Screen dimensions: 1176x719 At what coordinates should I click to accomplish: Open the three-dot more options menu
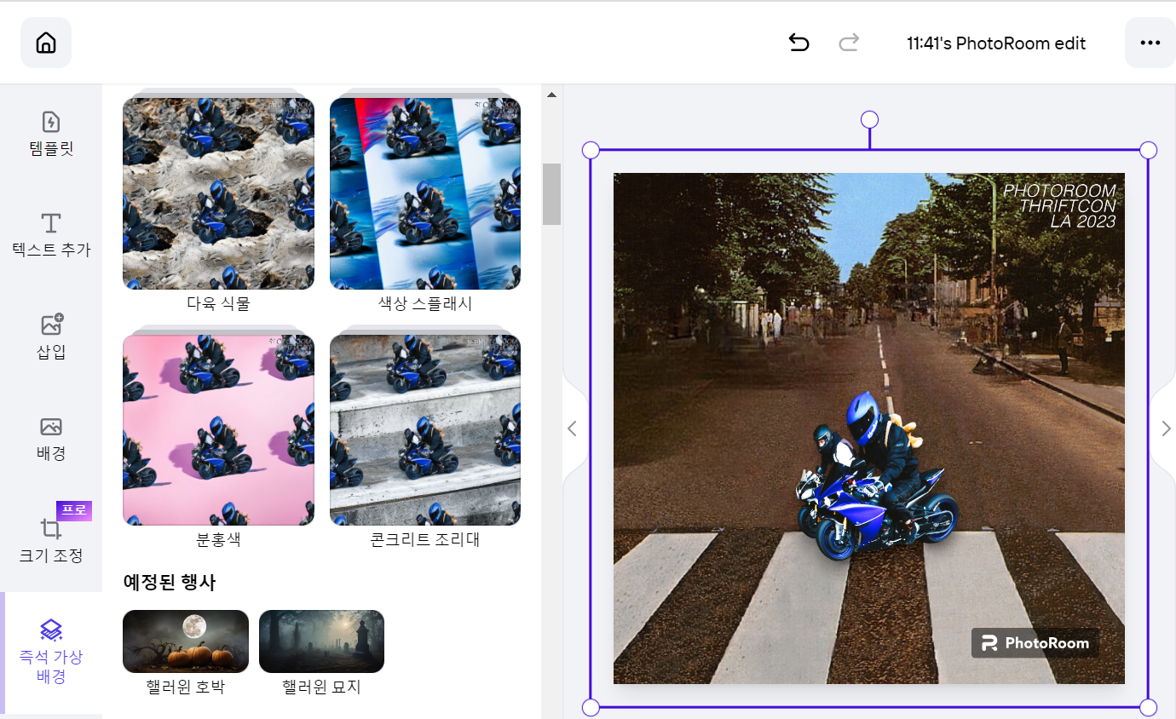1150,43
